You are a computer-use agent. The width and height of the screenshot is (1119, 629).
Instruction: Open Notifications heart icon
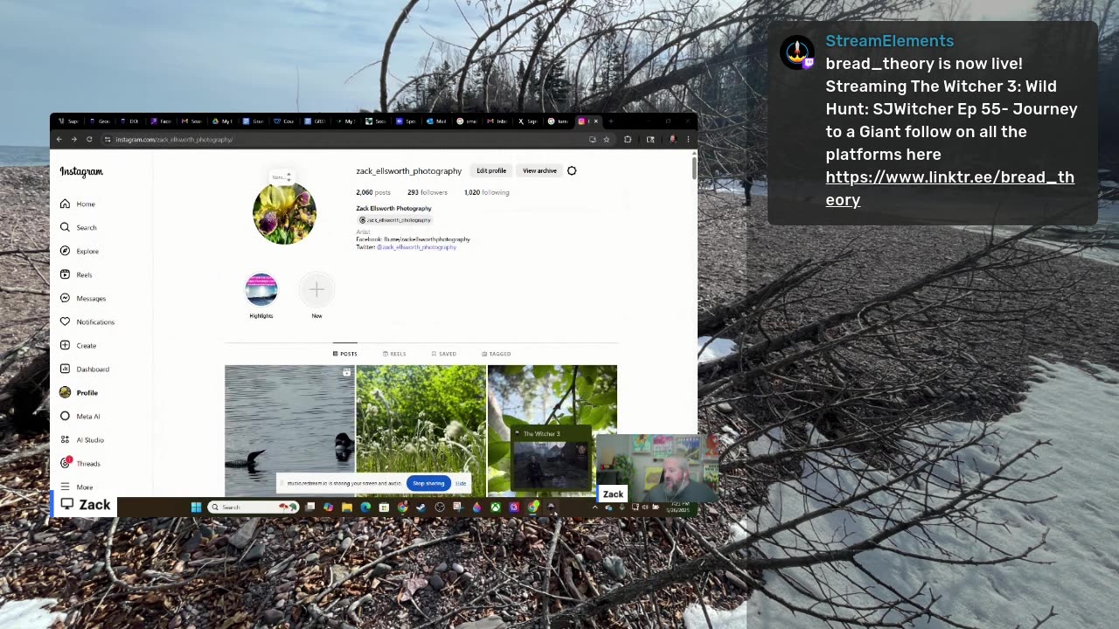click(65, 321)
